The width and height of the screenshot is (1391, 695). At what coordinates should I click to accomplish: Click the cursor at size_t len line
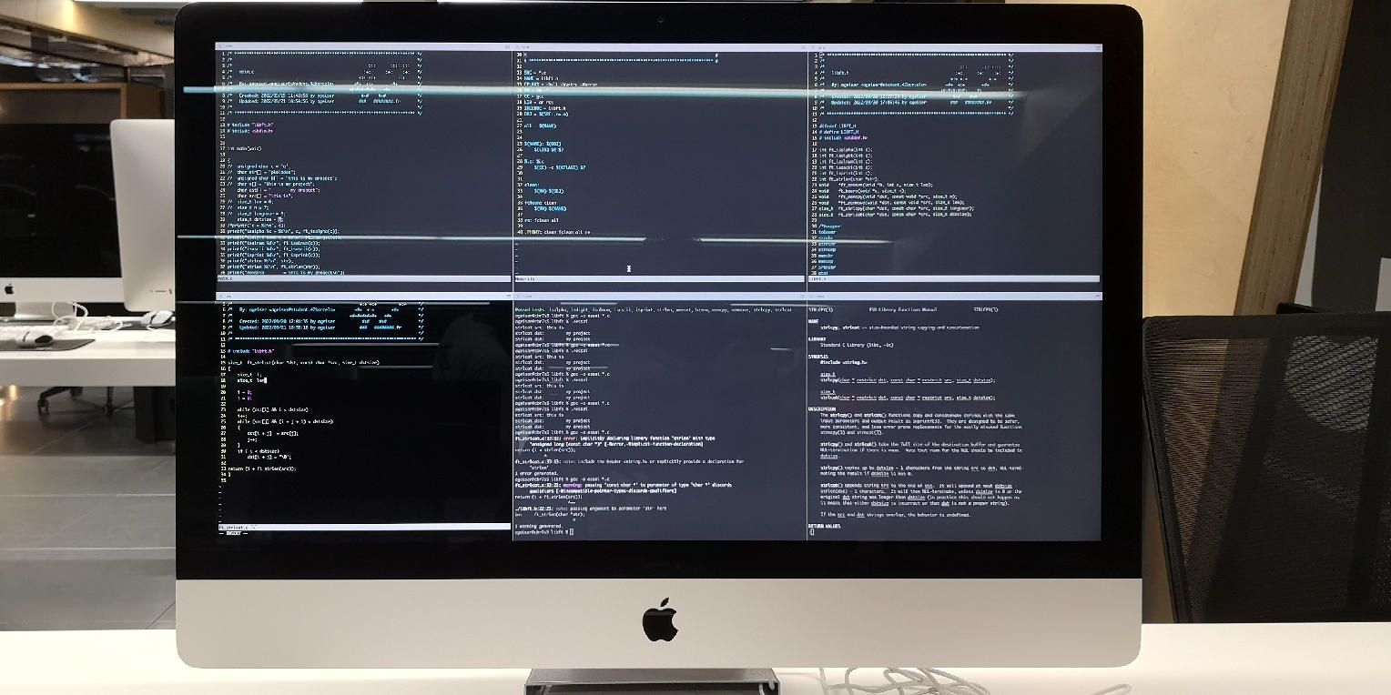pyautogui.click(x=264, y=379)
